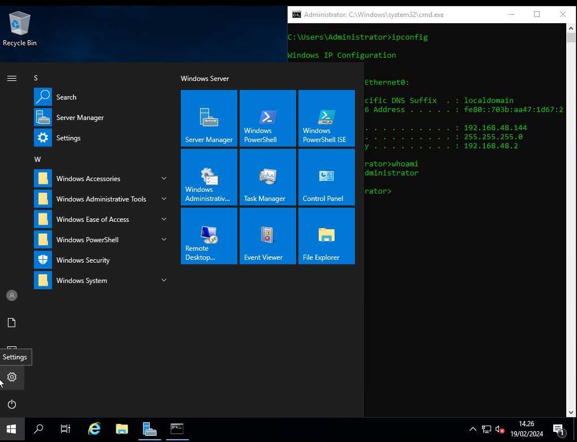
Task: Click cmd window scrollbar up arrow
Action: [571, 28]
